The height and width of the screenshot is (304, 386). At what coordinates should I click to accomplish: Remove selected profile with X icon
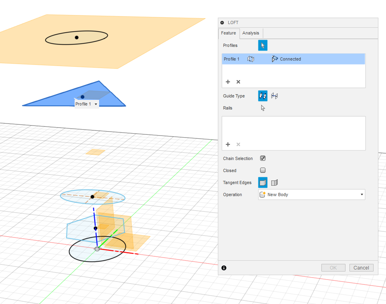pos(238,82)
